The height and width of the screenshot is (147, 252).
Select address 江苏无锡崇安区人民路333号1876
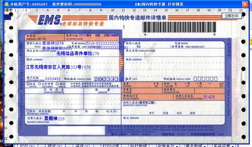(58, 67)
